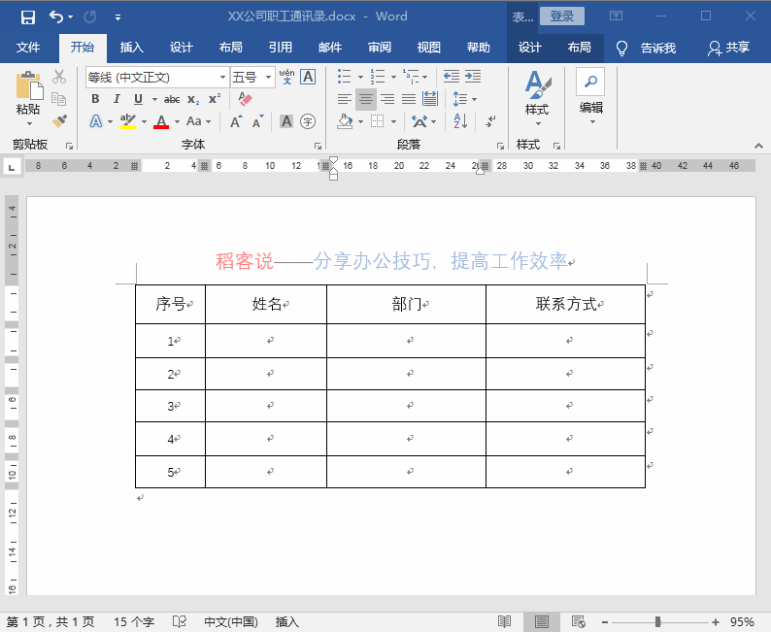Toggle Strikethrough abc button
Viewport: 771px width, 632px height.
click(x=172, y=99)
